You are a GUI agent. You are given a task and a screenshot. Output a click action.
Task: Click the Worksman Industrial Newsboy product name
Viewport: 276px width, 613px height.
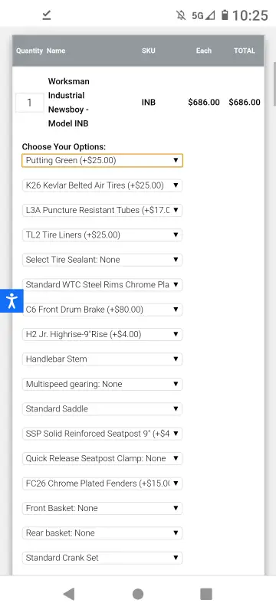(x=69, y=103)
